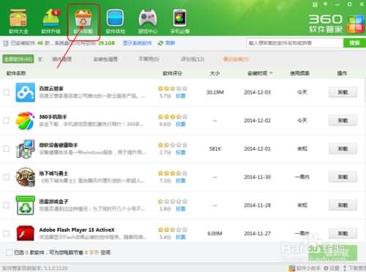Image resolution: width=366 pixels, height=272 pixels.
Task: Open the main menu dropdown arrow in title bar
Action: (x=326, y=4)
